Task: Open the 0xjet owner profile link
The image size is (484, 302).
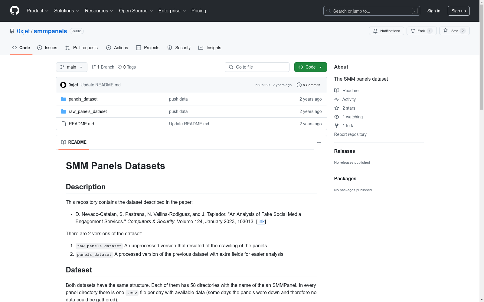Action: point(23,31)
